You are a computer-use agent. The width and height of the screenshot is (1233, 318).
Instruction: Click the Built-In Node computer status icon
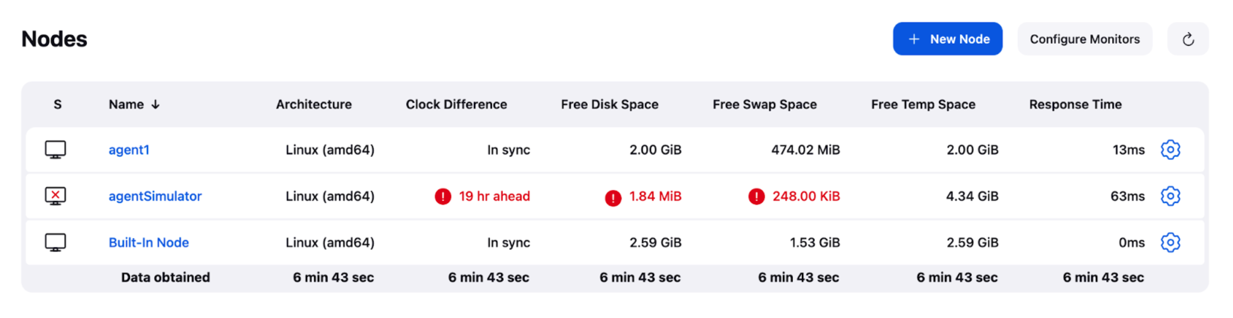coord(55,242)
